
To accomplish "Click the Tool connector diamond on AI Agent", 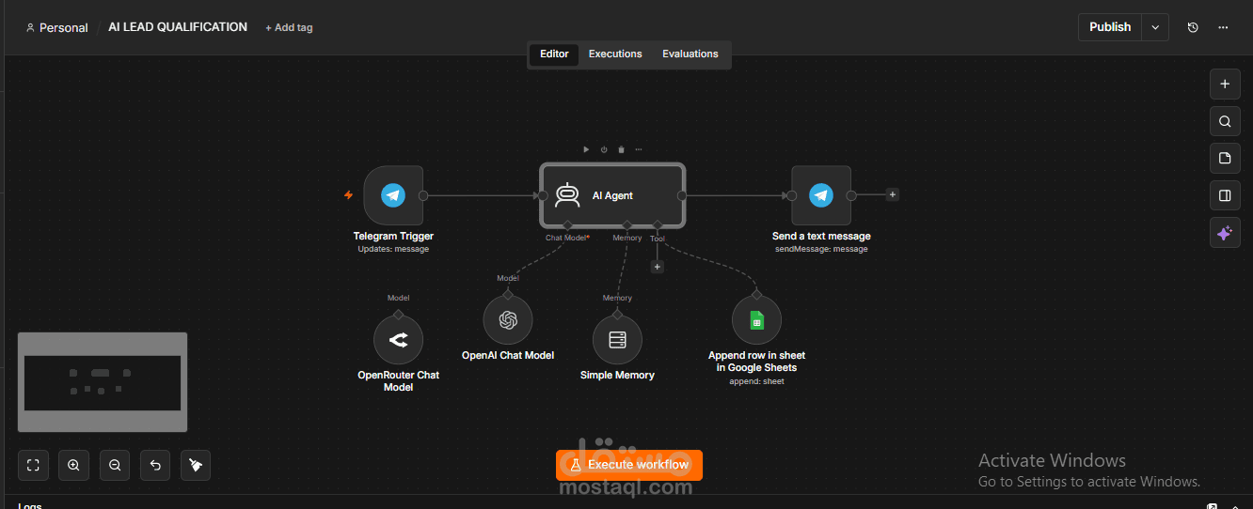I will pos(658,225).
